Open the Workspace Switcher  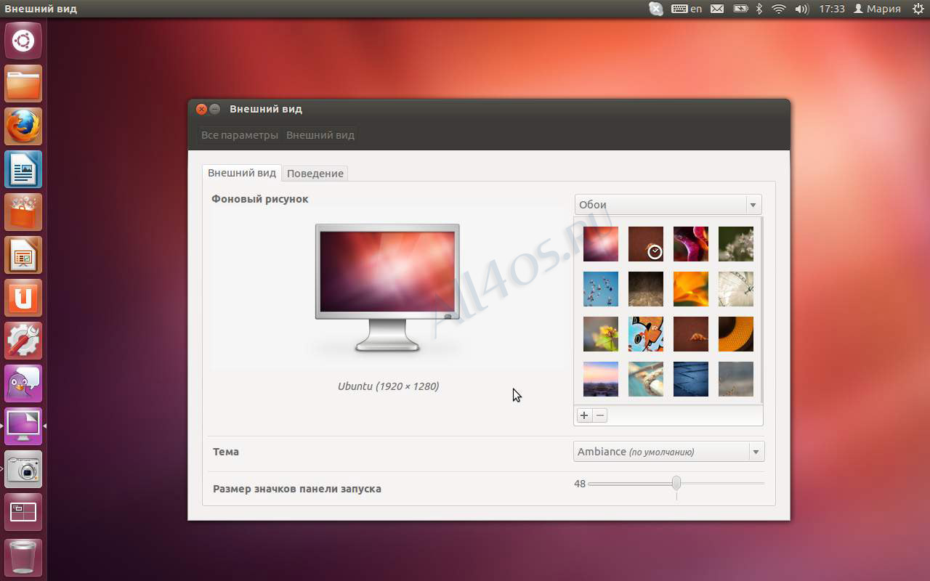[x=23, y=512]
